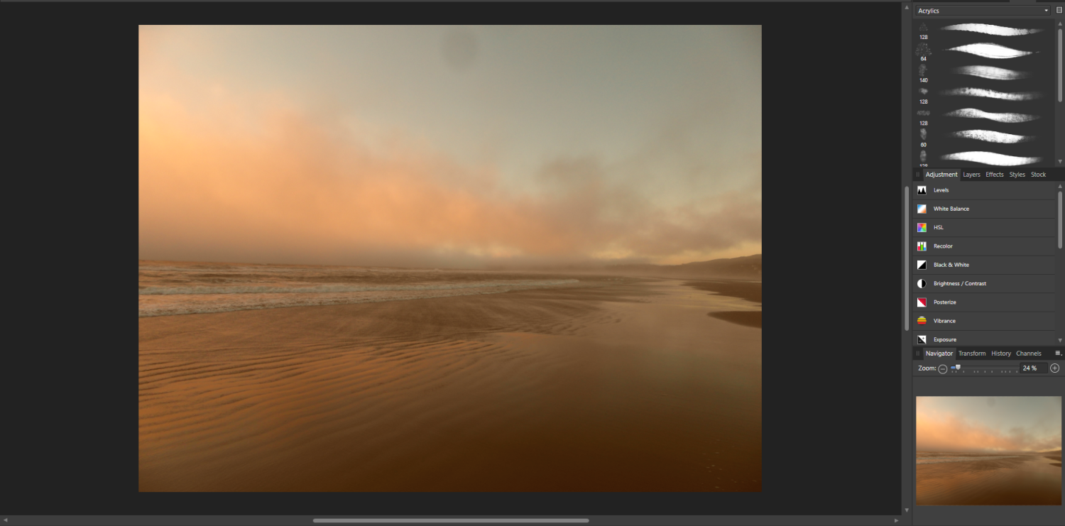
Task: Click the Navigator preview thumbnail
Action: click(987, 450)
